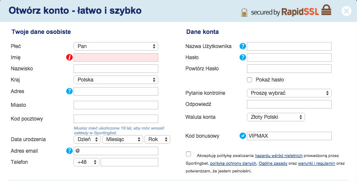Open the Waluta konta currency dropdown
This screenshot has width=357, height=184.
coord(276,117)
